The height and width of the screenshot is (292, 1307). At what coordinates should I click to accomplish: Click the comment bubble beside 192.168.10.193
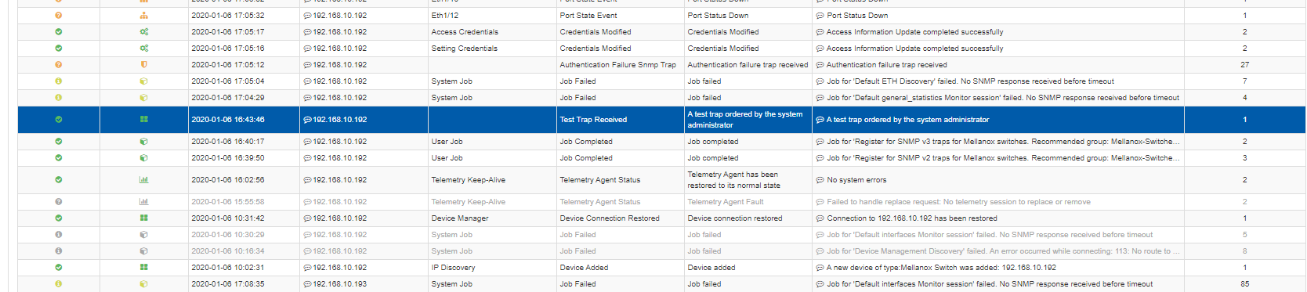307,284
